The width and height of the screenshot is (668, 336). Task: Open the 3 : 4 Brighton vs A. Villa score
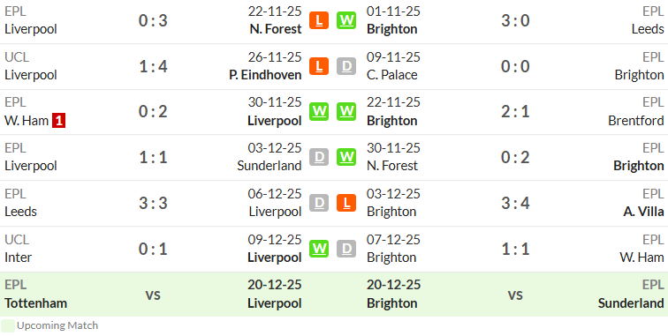pyautogui.click(x=515, y=203)
